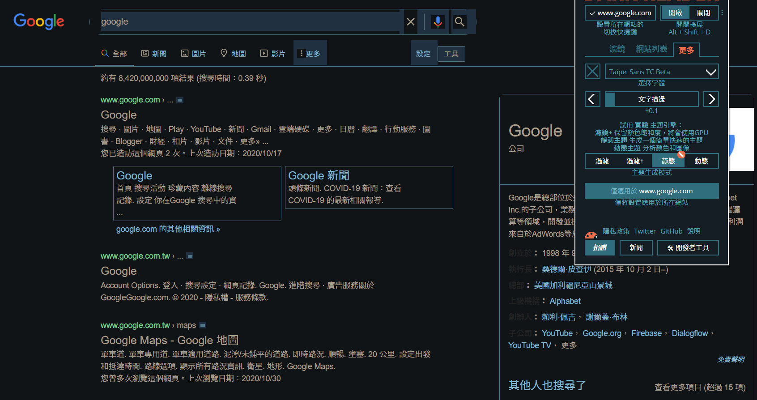
Task: Open the Dialogflow subsidiary link
Action: click(x=690, y=333)
